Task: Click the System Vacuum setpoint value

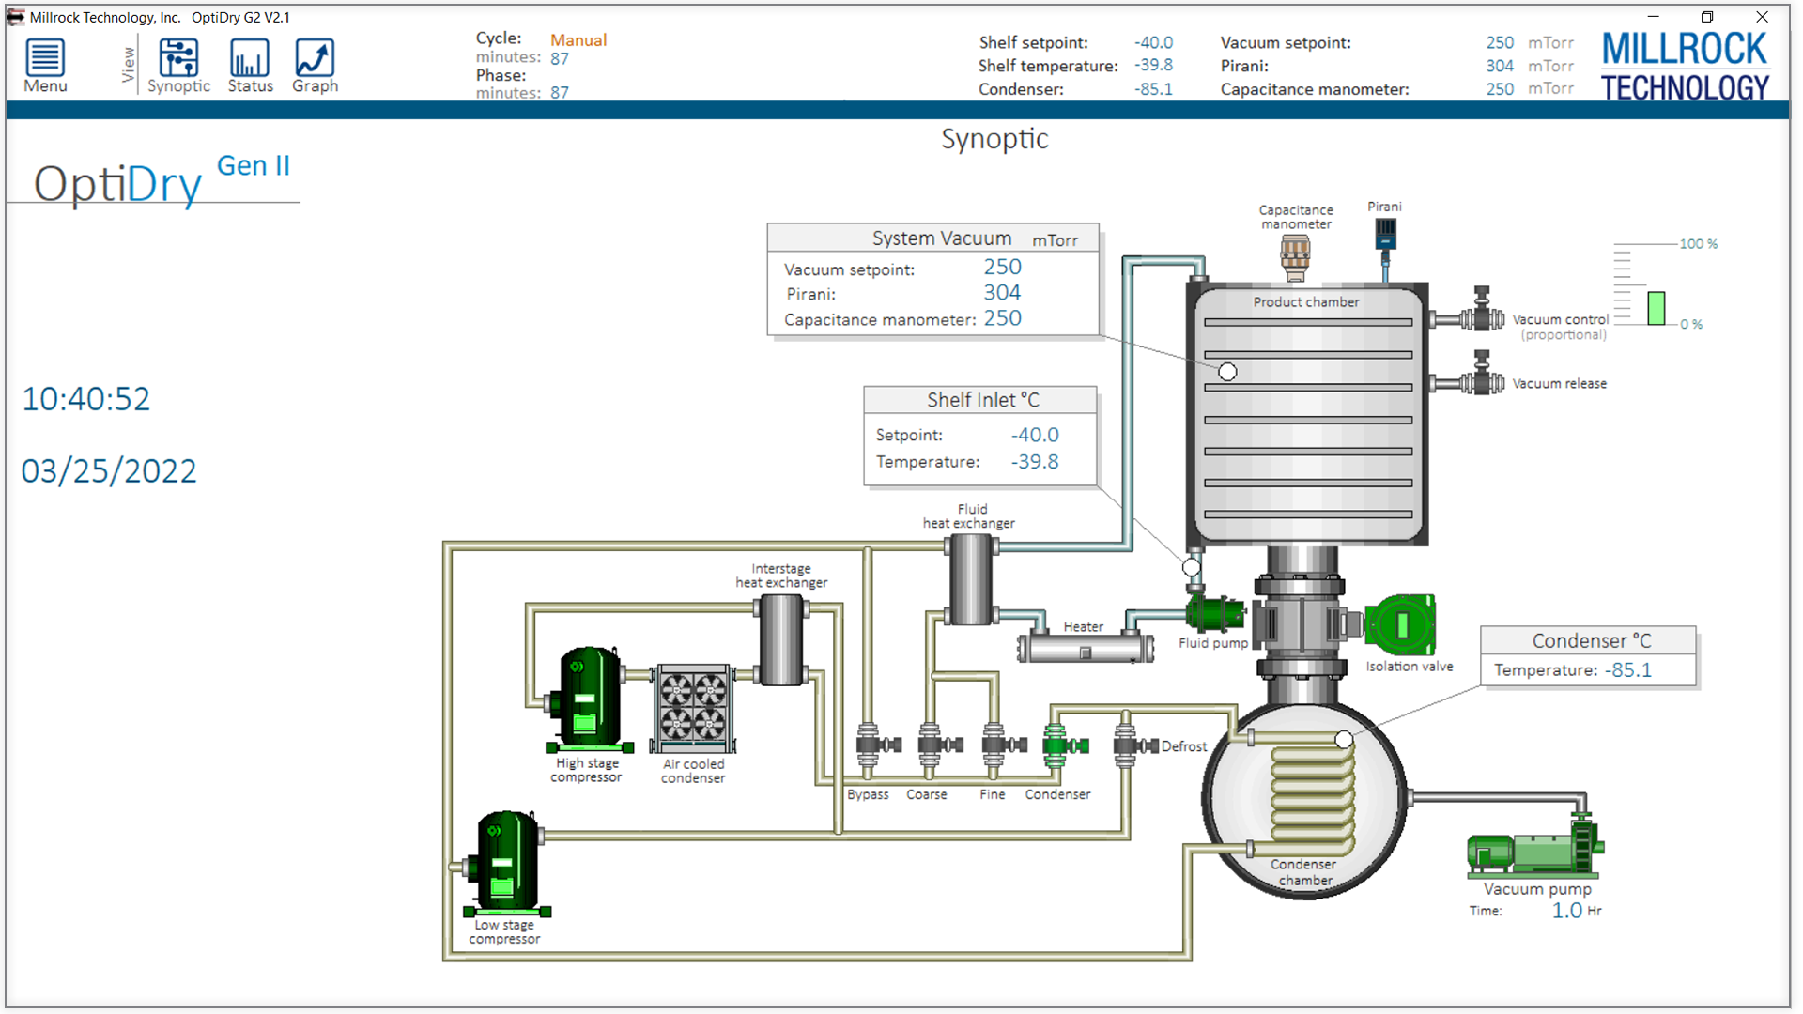Action: 1002,267
